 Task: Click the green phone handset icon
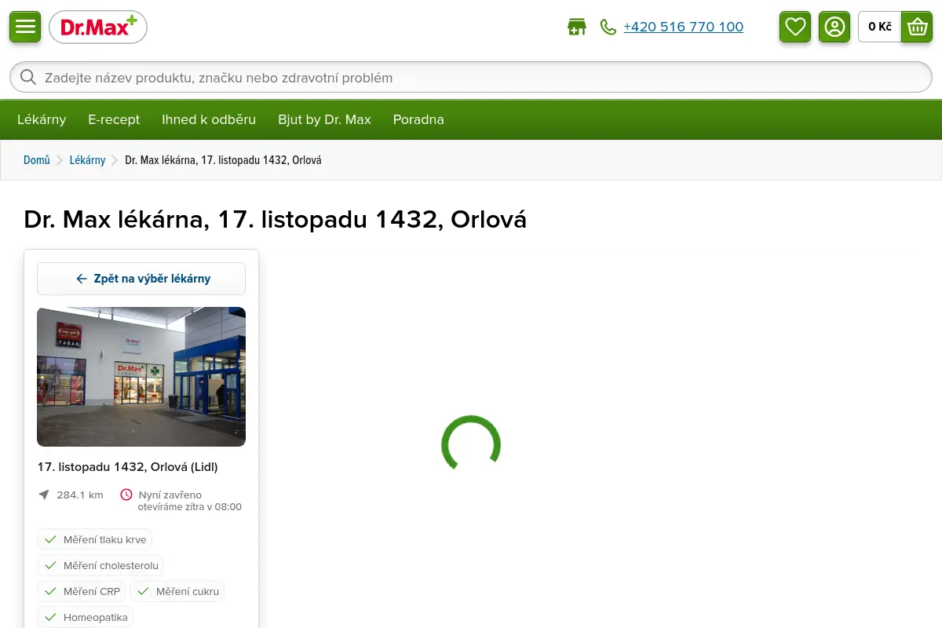point(608,27)
